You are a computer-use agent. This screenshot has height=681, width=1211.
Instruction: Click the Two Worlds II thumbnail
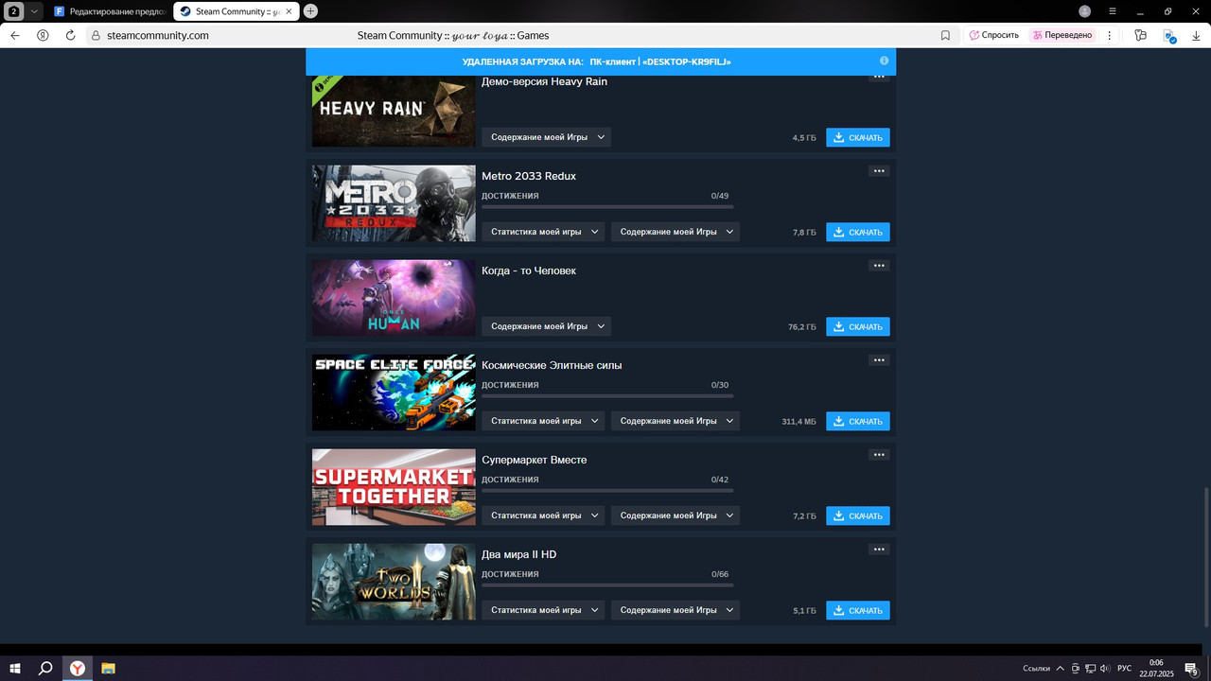click(394, 582)
